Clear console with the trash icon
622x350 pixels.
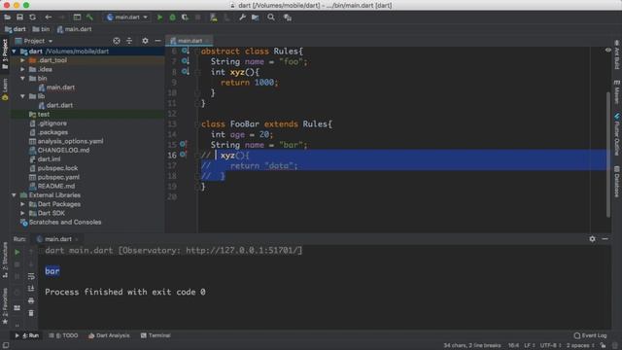click(x=31, y=313)
